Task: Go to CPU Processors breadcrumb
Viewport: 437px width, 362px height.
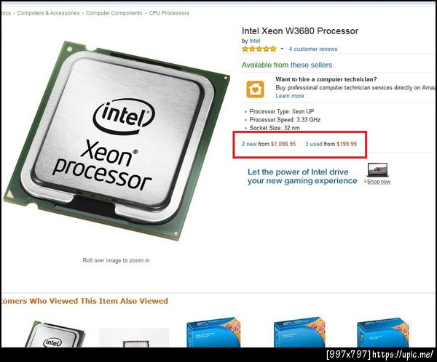Action: (169, 13)
